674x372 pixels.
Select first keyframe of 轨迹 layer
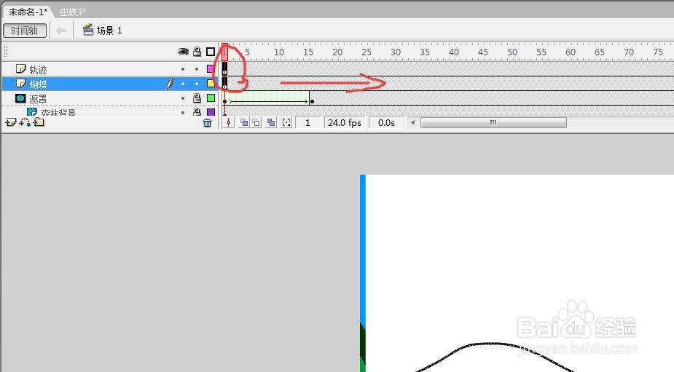point(225,69)
